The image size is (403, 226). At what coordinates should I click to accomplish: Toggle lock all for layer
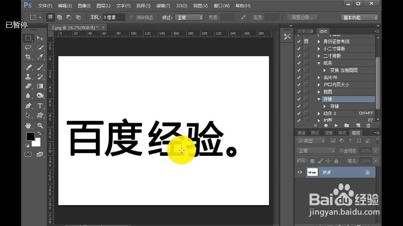[x=336, y=161]
